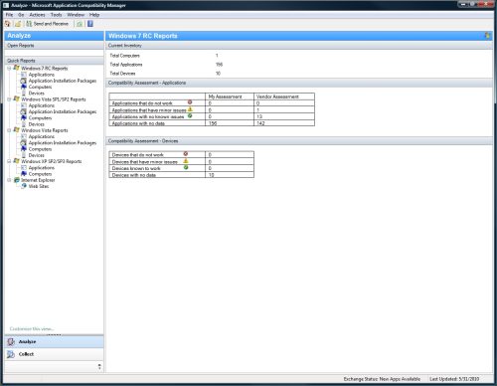Click red icon beside Applications that do not work

pos(190,102)
